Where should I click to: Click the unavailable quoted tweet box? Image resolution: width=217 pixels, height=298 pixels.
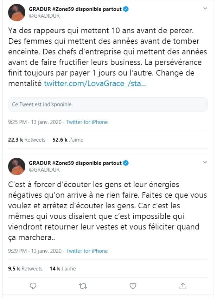[108, 105]
